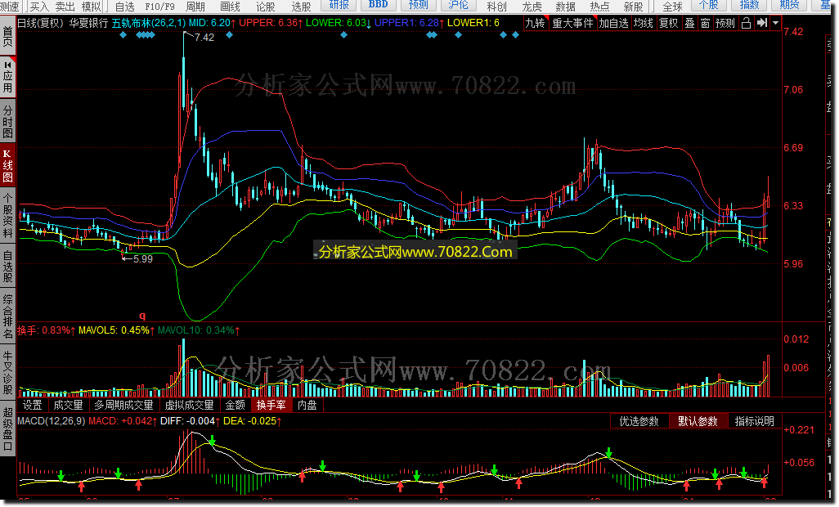Click the red q marker on chart
This screenshot has width=839, height=507.
click(142, 316)
